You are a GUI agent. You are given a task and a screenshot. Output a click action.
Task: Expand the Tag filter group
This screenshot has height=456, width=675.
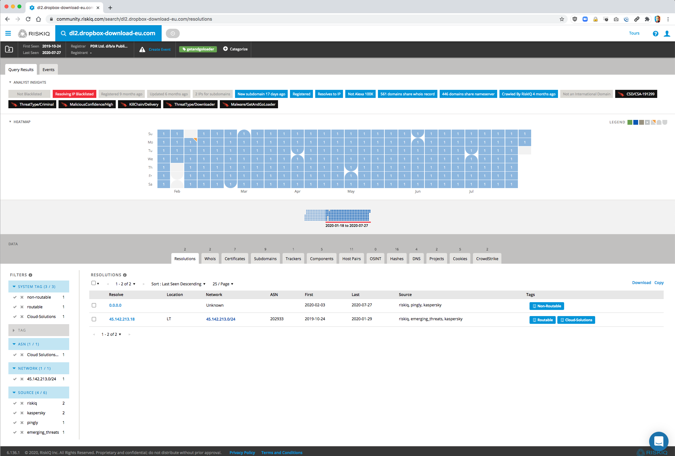click(39, 330)
